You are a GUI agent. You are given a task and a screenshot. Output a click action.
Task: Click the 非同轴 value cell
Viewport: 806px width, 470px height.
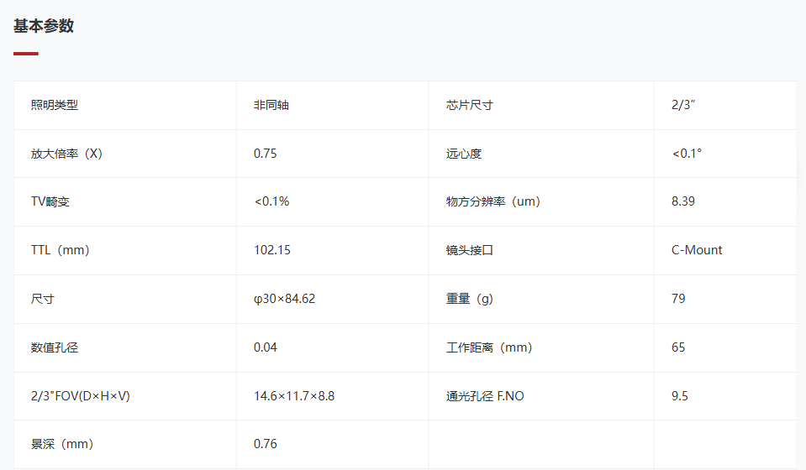pyautogui.click(x=333, y=105)
